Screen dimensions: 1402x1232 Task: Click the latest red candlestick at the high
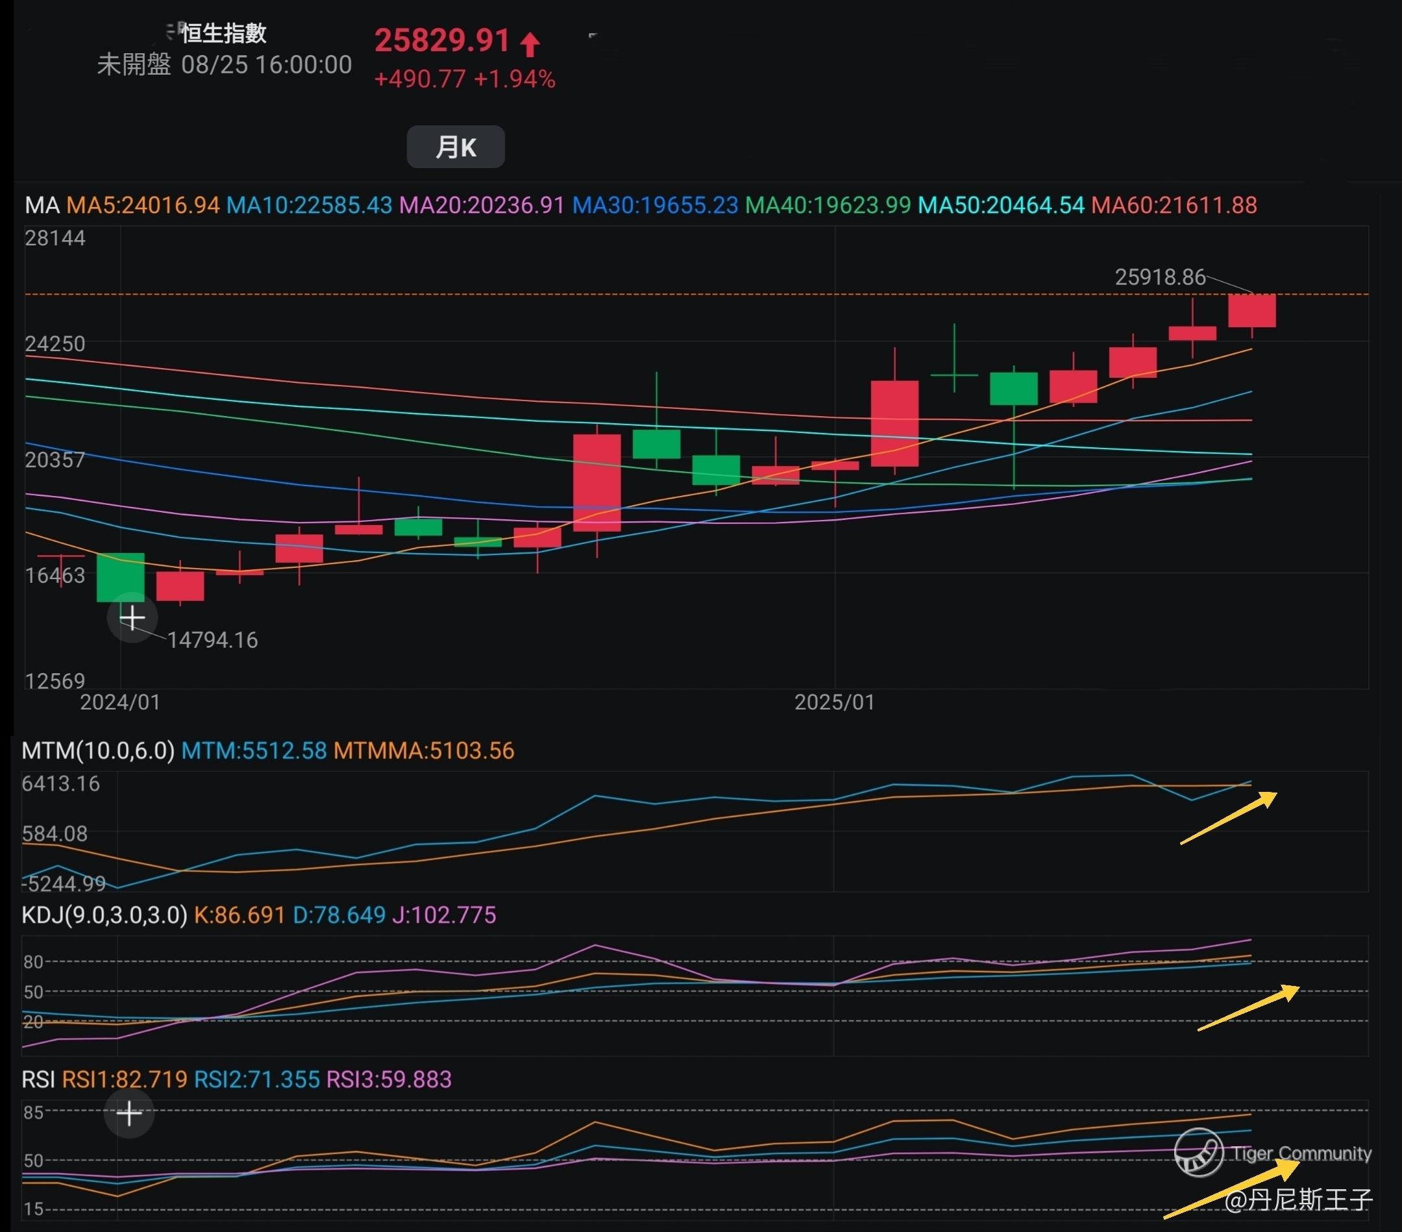point(1252,311)
